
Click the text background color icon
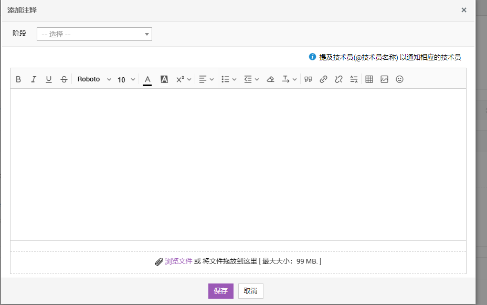tap(164, 79)
